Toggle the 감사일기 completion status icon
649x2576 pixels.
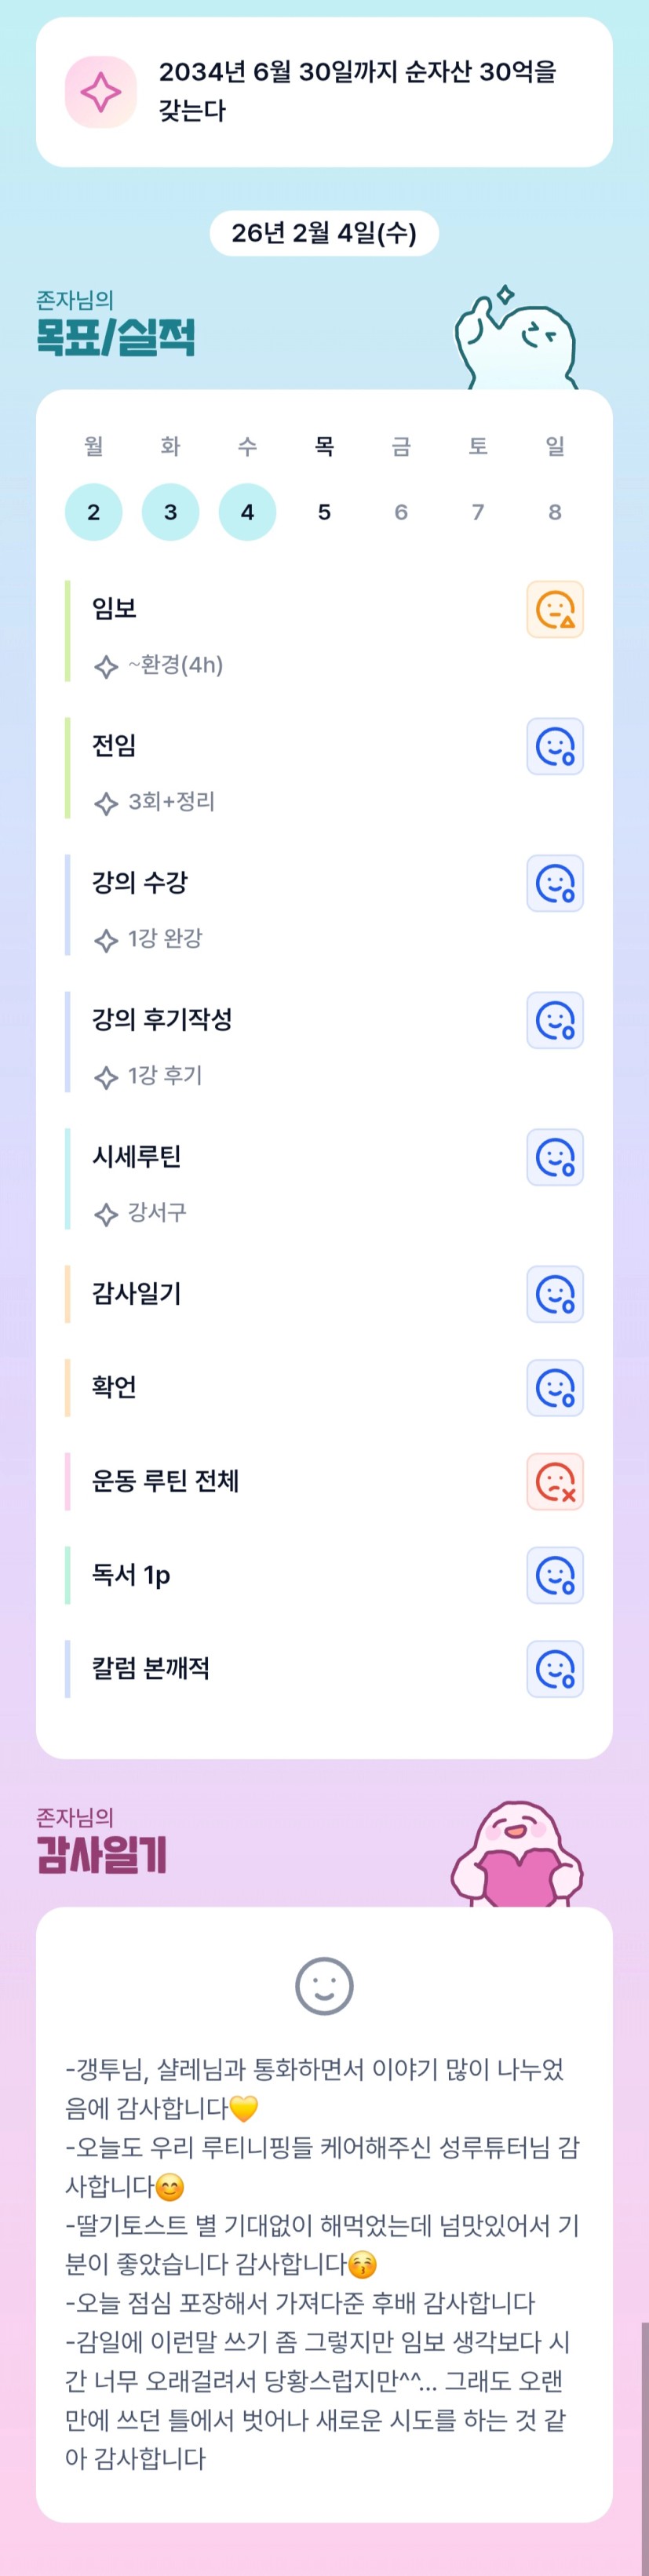click(555, 1294)
